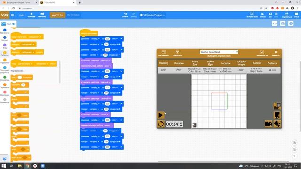301x169 pixels.
Task: Switch to the Яндекс.Почта browser tab
Action: pyautogui.click(x=19, y=3)
